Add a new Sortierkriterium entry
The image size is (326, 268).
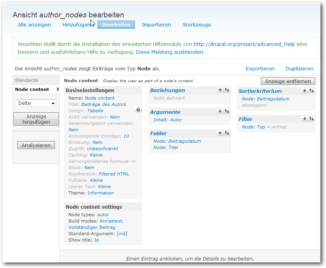pyautogui.click(x=305, y=91)
